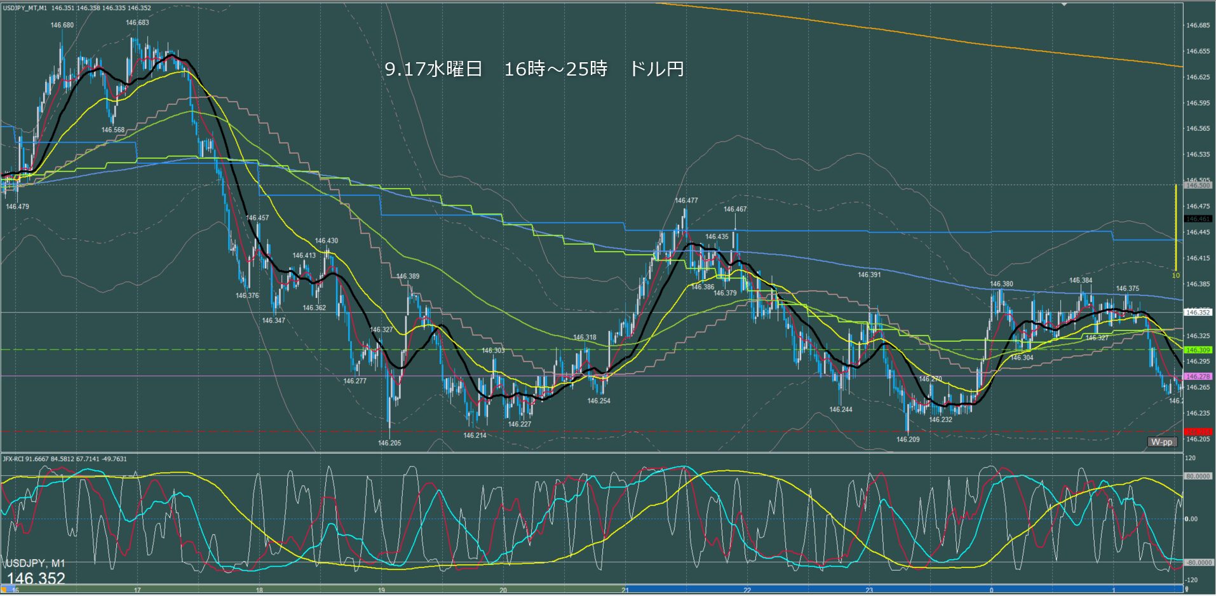Click the black 146.461 price tag
This screenshot has width=1216, height=596.
[x=1198, y=219]
